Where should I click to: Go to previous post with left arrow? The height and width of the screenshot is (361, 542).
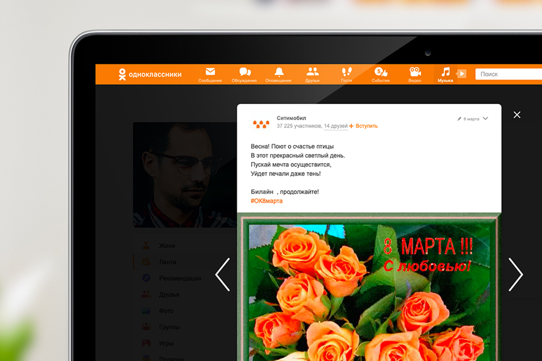[223, 274]
